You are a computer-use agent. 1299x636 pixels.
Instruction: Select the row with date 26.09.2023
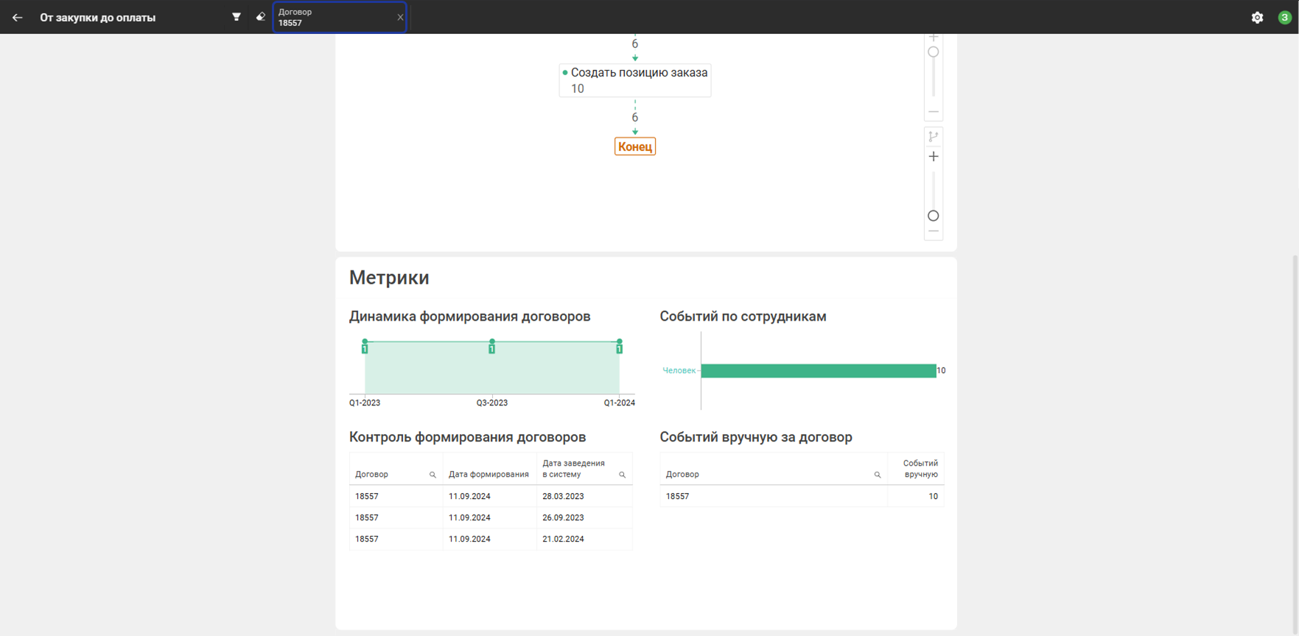click(490, 518)
